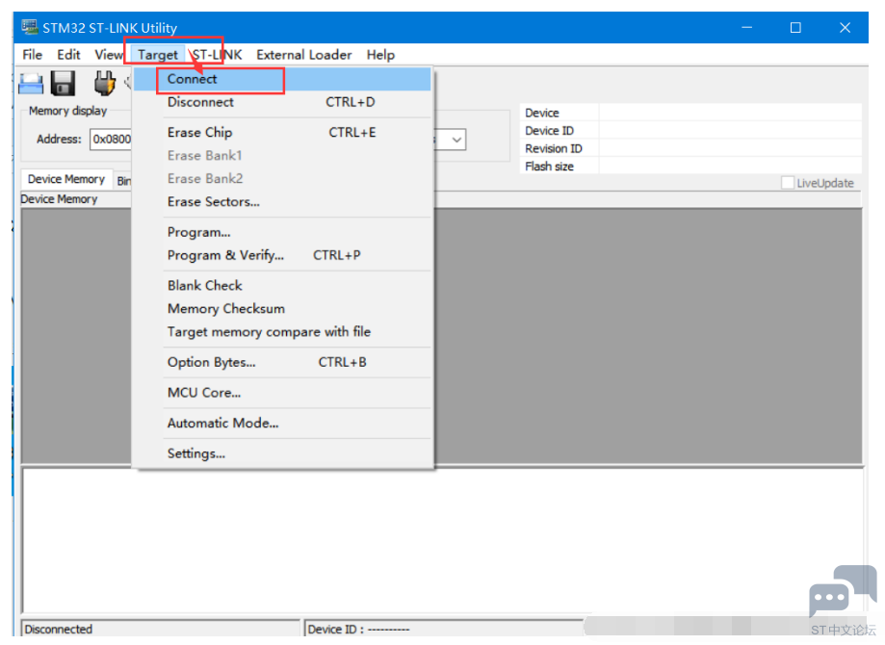Viewport: 885px width, 645px height.
Task: Click the Open file toolbar icon
Action: tap(31, 84)
